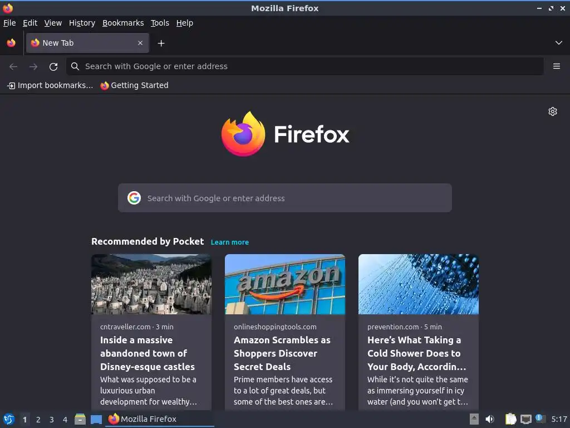Viewport: 570px width, 428px height.
Task: Open the Getting Started bookmark
Action: [135, 85]
